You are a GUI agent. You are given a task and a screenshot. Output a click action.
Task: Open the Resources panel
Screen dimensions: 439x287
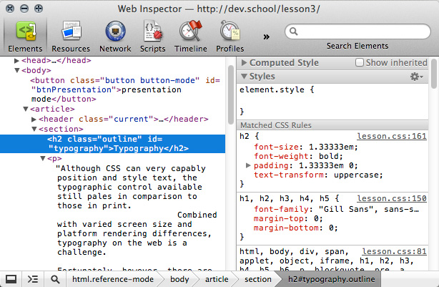tap(71, 37)
